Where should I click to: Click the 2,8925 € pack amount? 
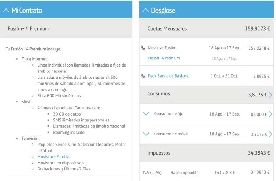[261, 76]
